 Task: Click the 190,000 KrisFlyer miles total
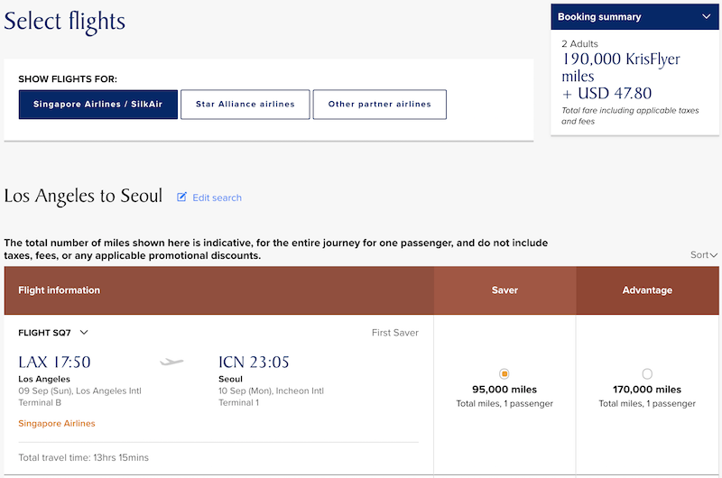pyautogui.click(x=621, y=68)
